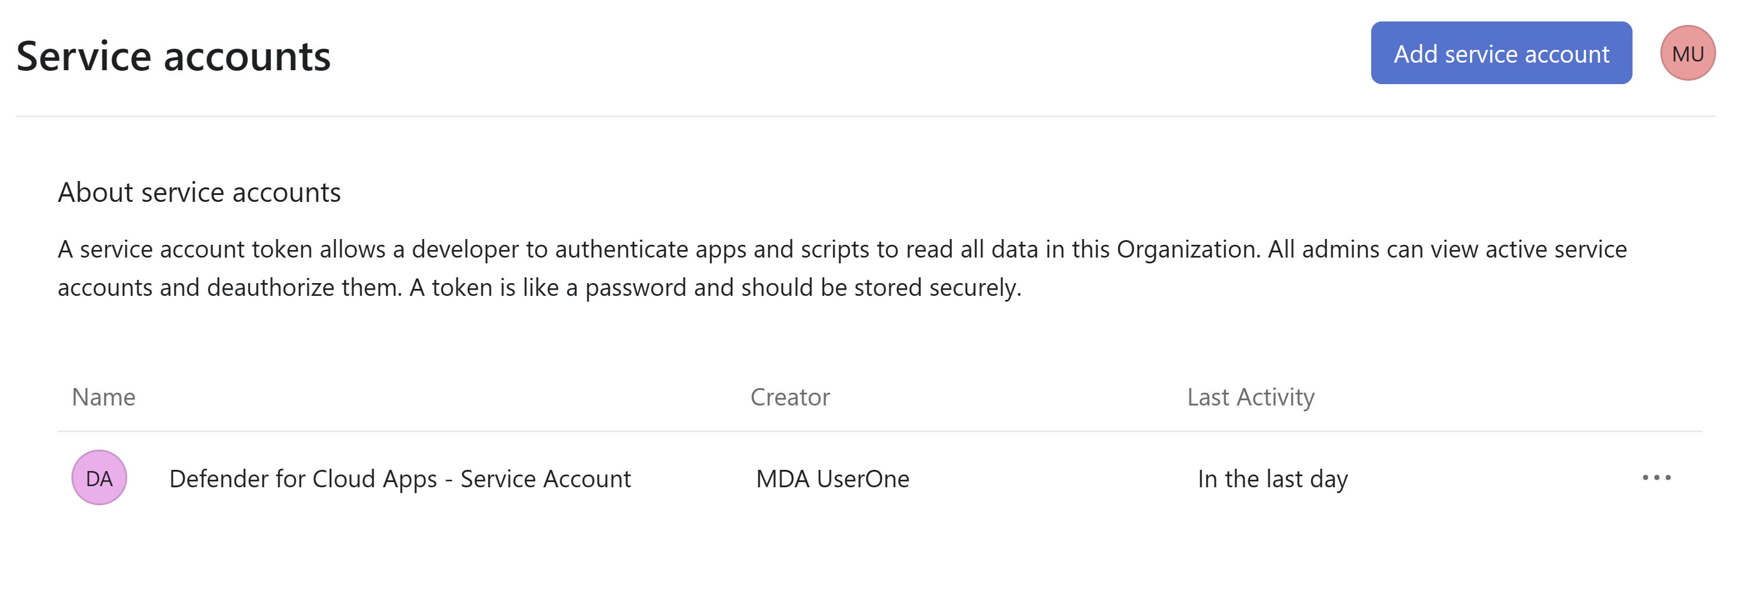Image resolution: width=1744 pixels, height=612 pixels.
Task: Open the ellipsis options menu for the service account
Action: point(1658,478)
